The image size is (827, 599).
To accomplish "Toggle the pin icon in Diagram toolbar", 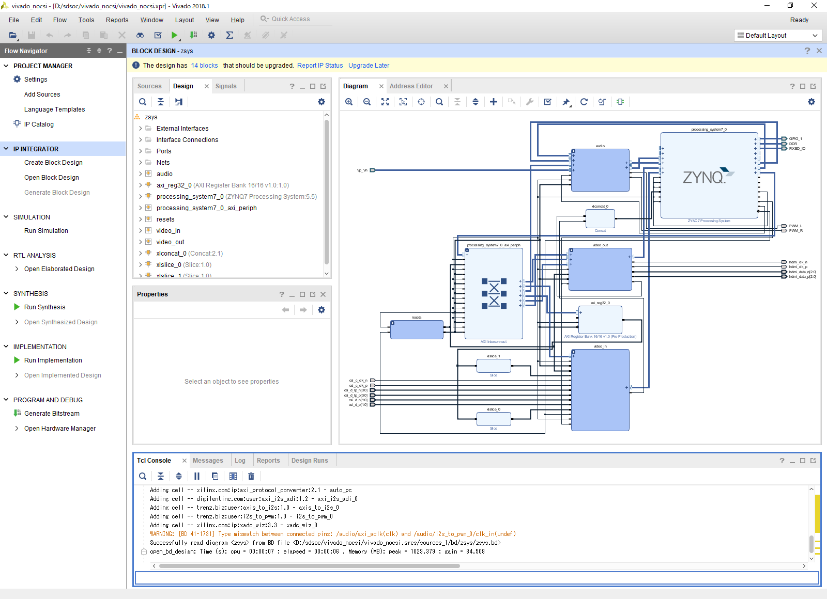I will pos(566,102).
